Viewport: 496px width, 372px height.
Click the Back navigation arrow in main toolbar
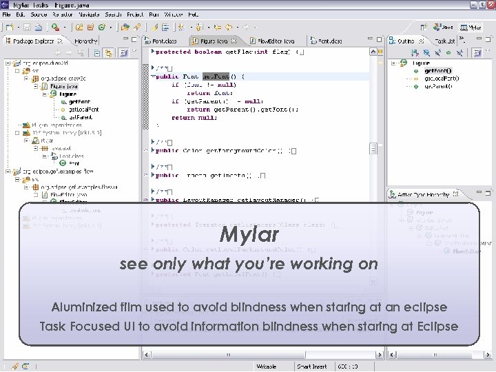pyautogui.click(x=229, y=28)
